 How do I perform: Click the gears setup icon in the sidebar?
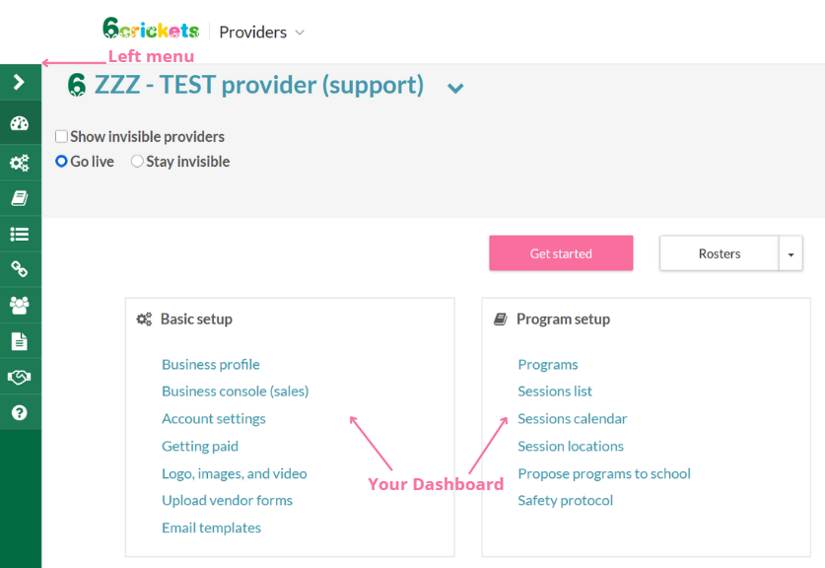[19, 163]
